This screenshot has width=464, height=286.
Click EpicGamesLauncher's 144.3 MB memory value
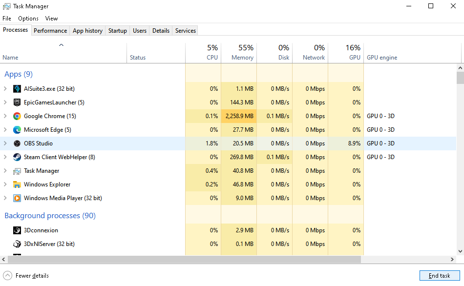(241, 102)
